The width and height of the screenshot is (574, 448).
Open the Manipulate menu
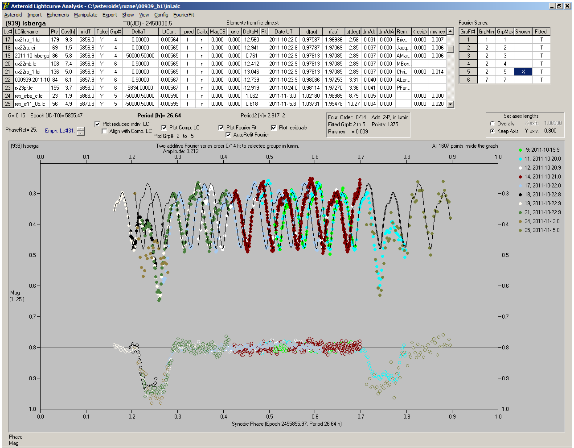click(x=86, y=15)
